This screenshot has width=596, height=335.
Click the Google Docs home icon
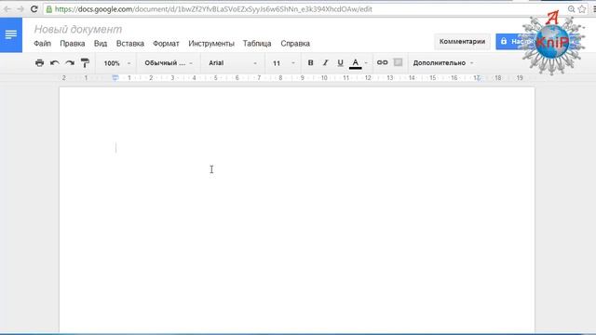click(x=11, y=34)
